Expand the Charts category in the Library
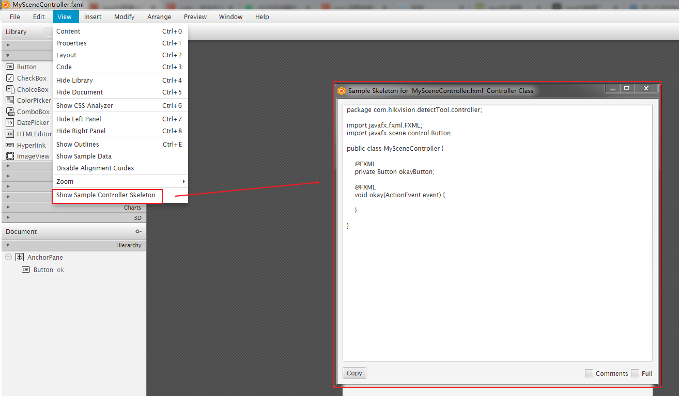This screenshot has width=679, height=396. (x=132, y=207)
